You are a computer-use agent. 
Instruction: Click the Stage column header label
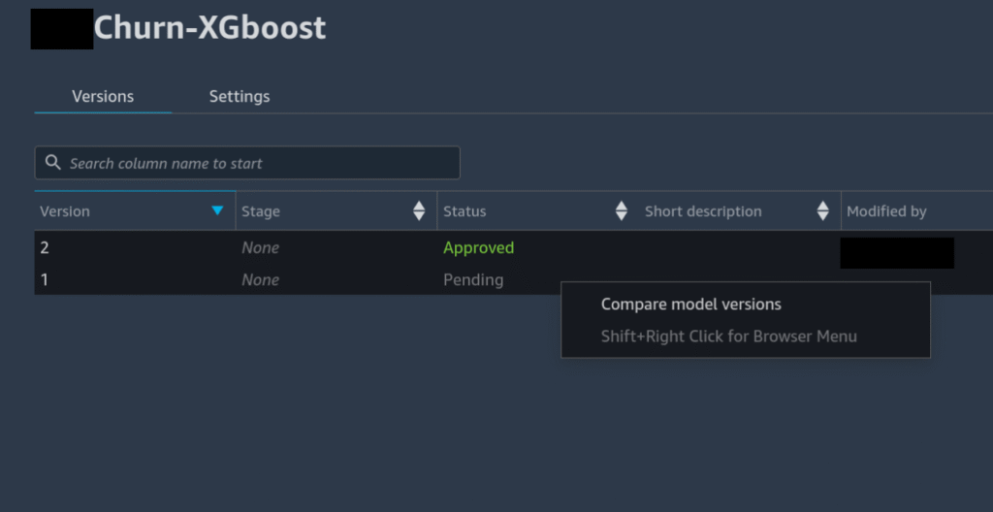pyautogui.click(x=261, y=211)
